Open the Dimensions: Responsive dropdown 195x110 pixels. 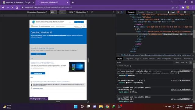[37, 12]
